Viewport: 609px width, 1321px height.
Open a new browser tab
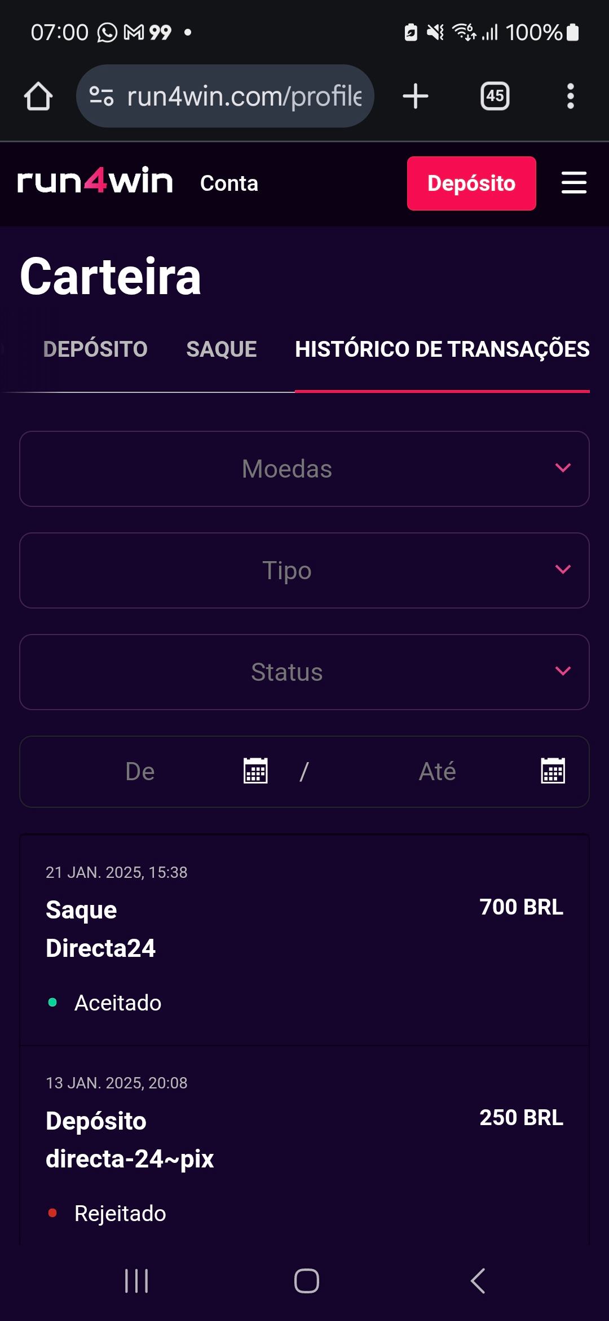[x=416, y=96]
